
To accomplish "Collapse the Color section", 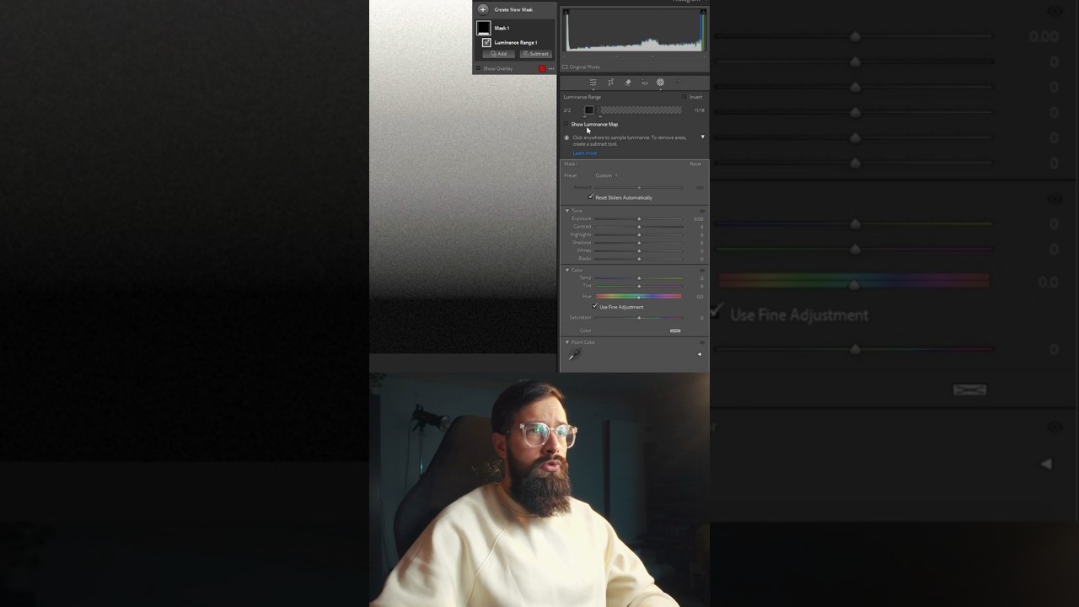I will point(567,271).
